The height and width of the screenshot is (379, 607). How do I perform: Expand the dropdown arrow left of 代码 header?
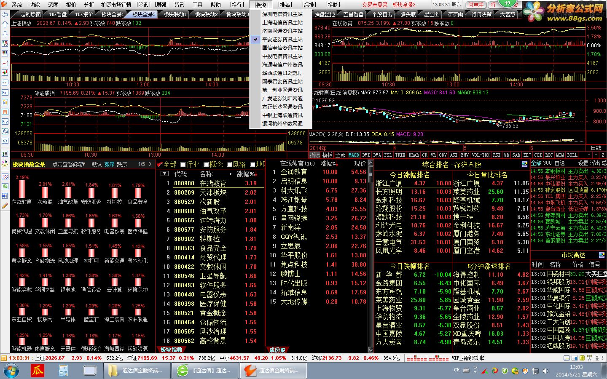(x=165, y=173)
